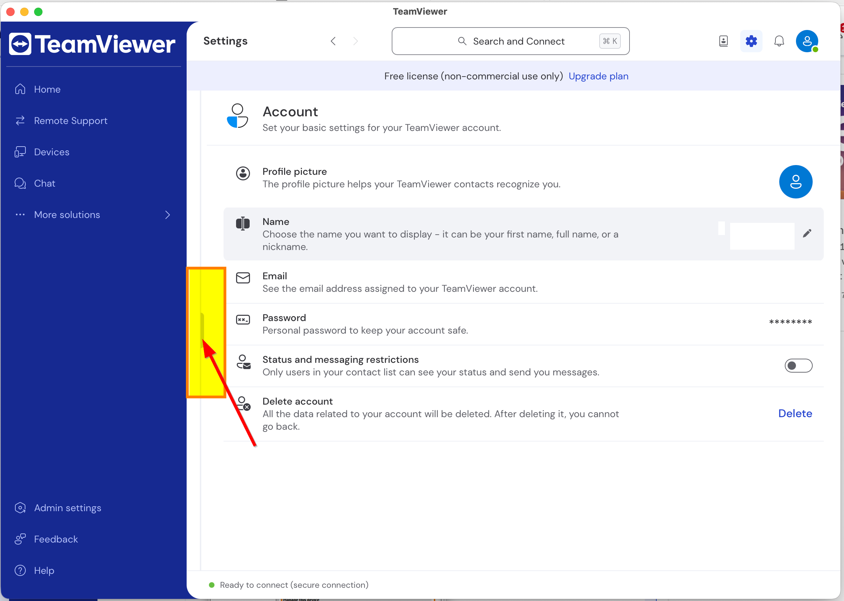The width and height of the screenshot is (844, 601).
Task: Open the contacts address book icon
Action: [724, 41]
